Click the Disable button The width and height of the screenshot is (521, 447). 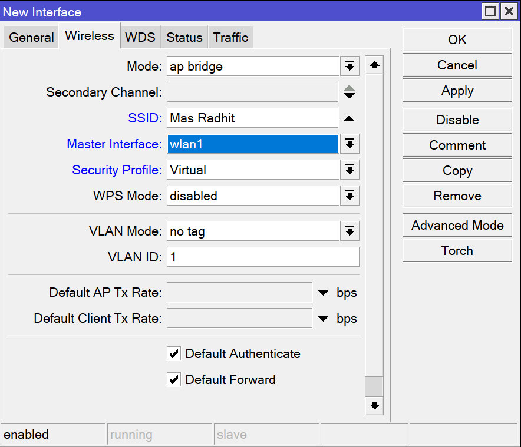457,120
